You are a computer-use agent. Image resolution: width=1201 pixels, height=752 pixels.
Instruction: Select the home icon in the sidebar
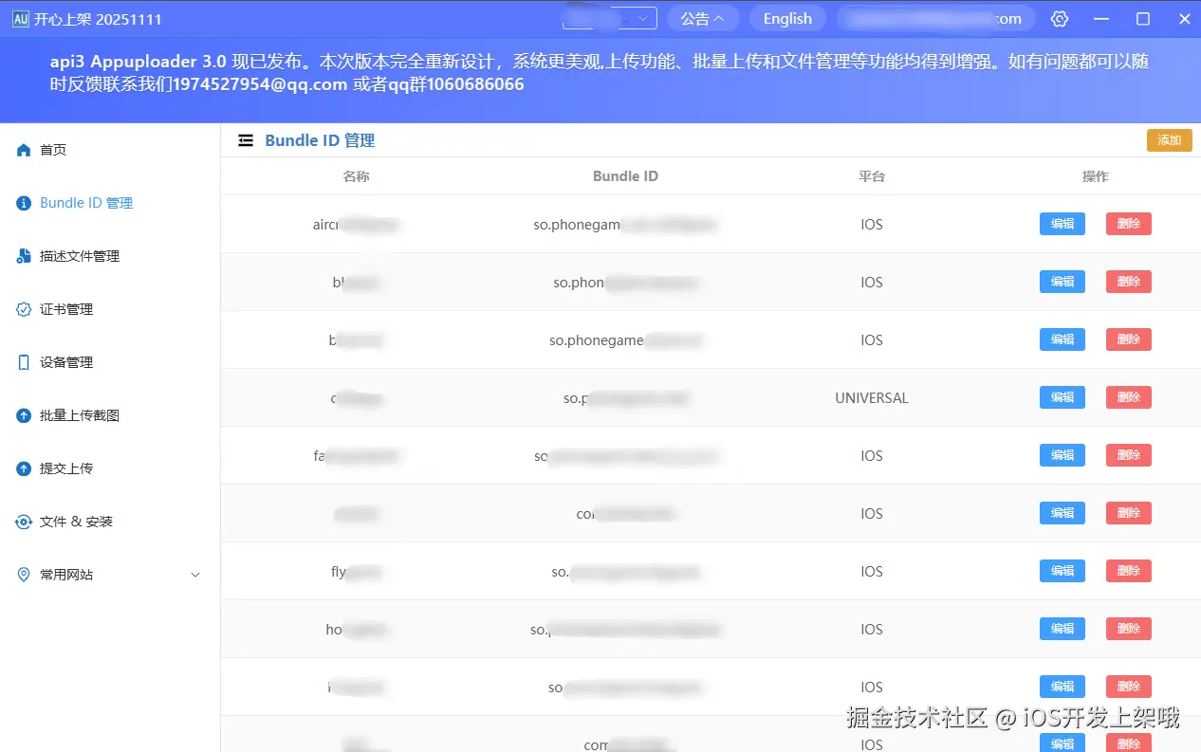point(23,149)
